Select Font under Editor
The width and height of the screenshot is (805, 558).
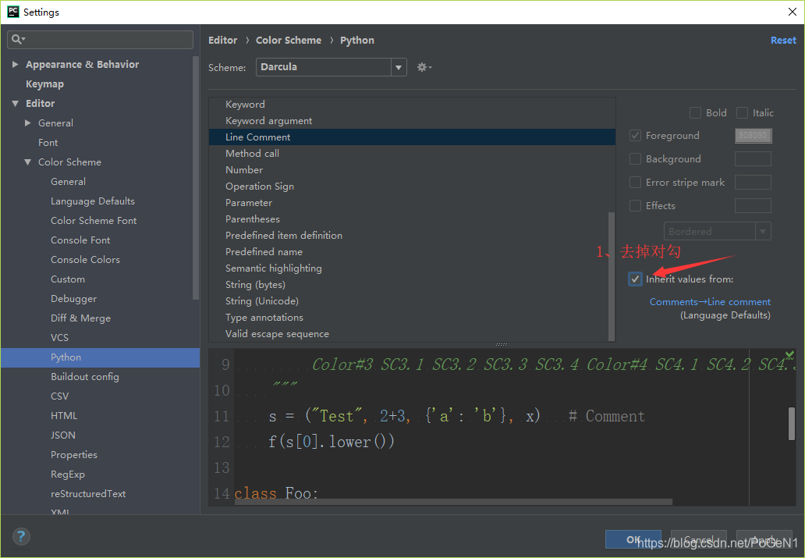click(48, 142)
